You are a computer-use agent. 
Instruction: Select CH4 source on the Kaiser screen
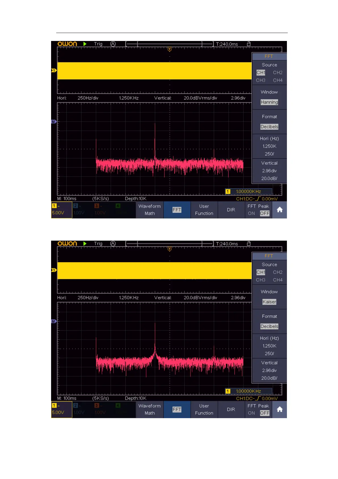[278, 280]
